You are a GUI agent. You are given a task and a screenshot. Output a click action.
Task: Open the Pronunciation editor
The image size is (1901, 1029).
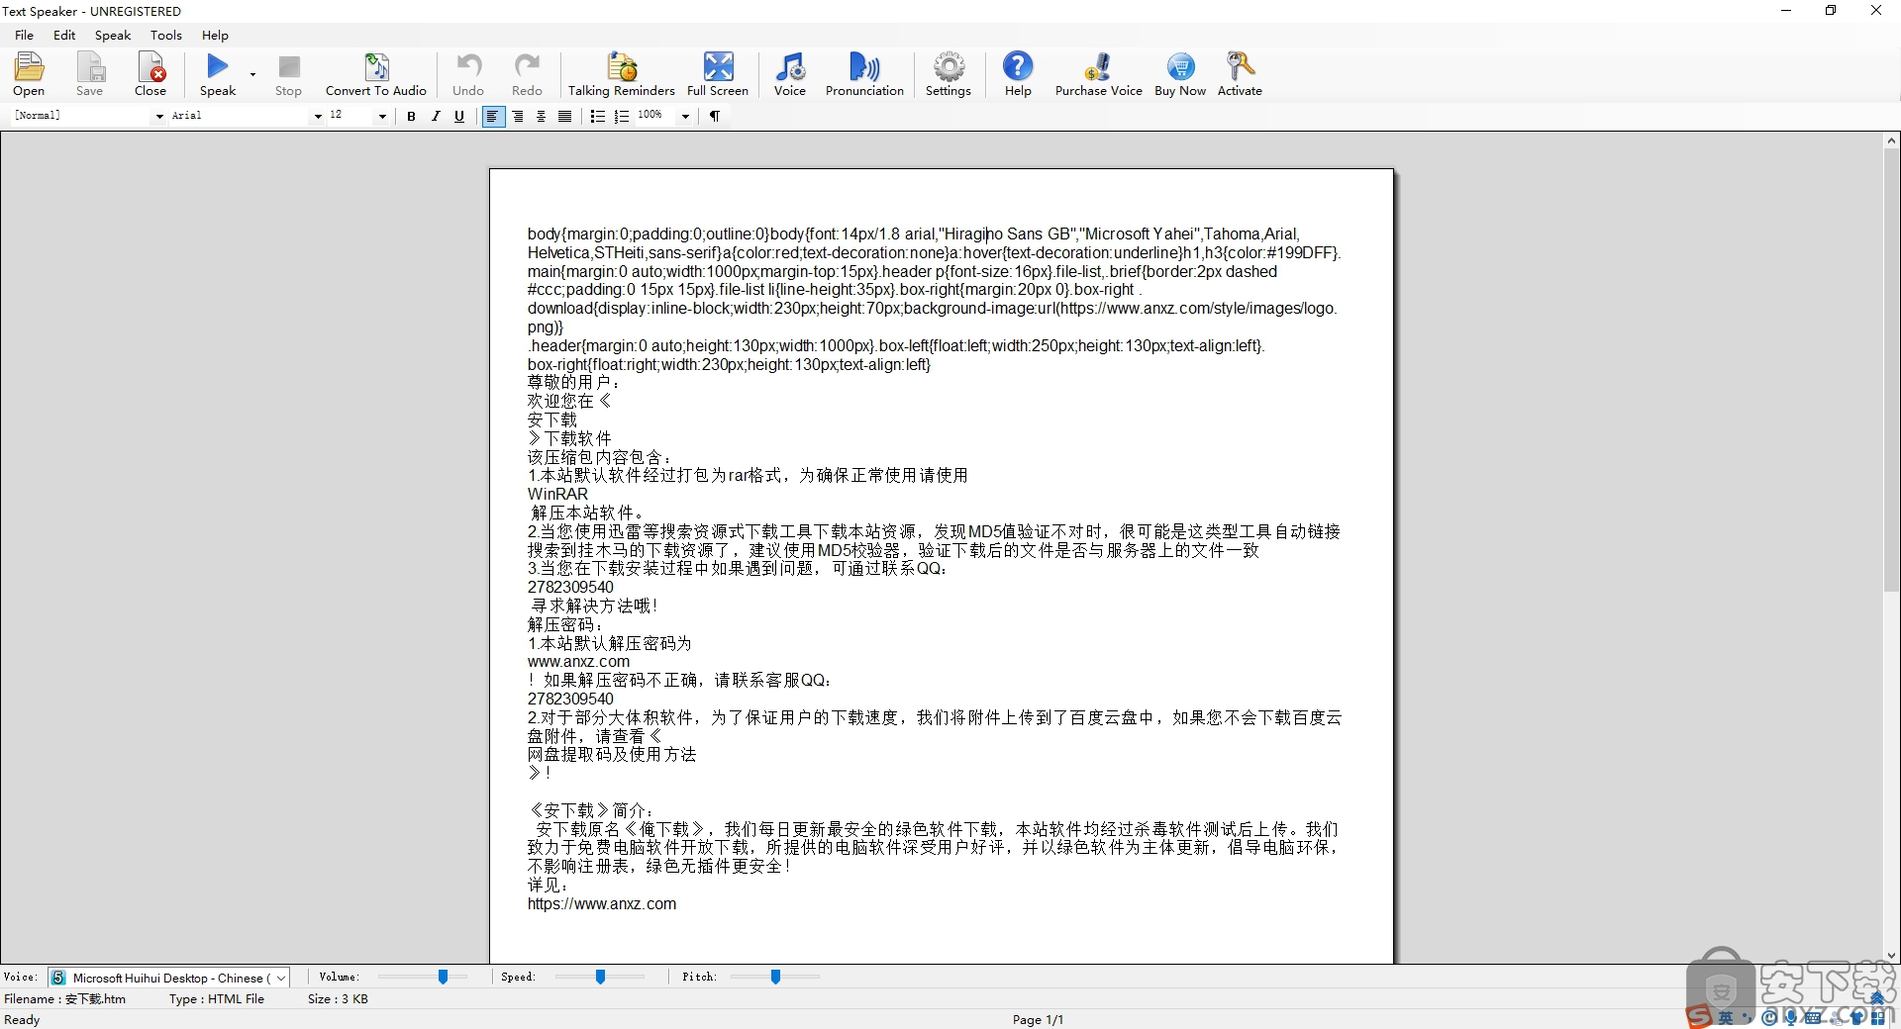864,74
